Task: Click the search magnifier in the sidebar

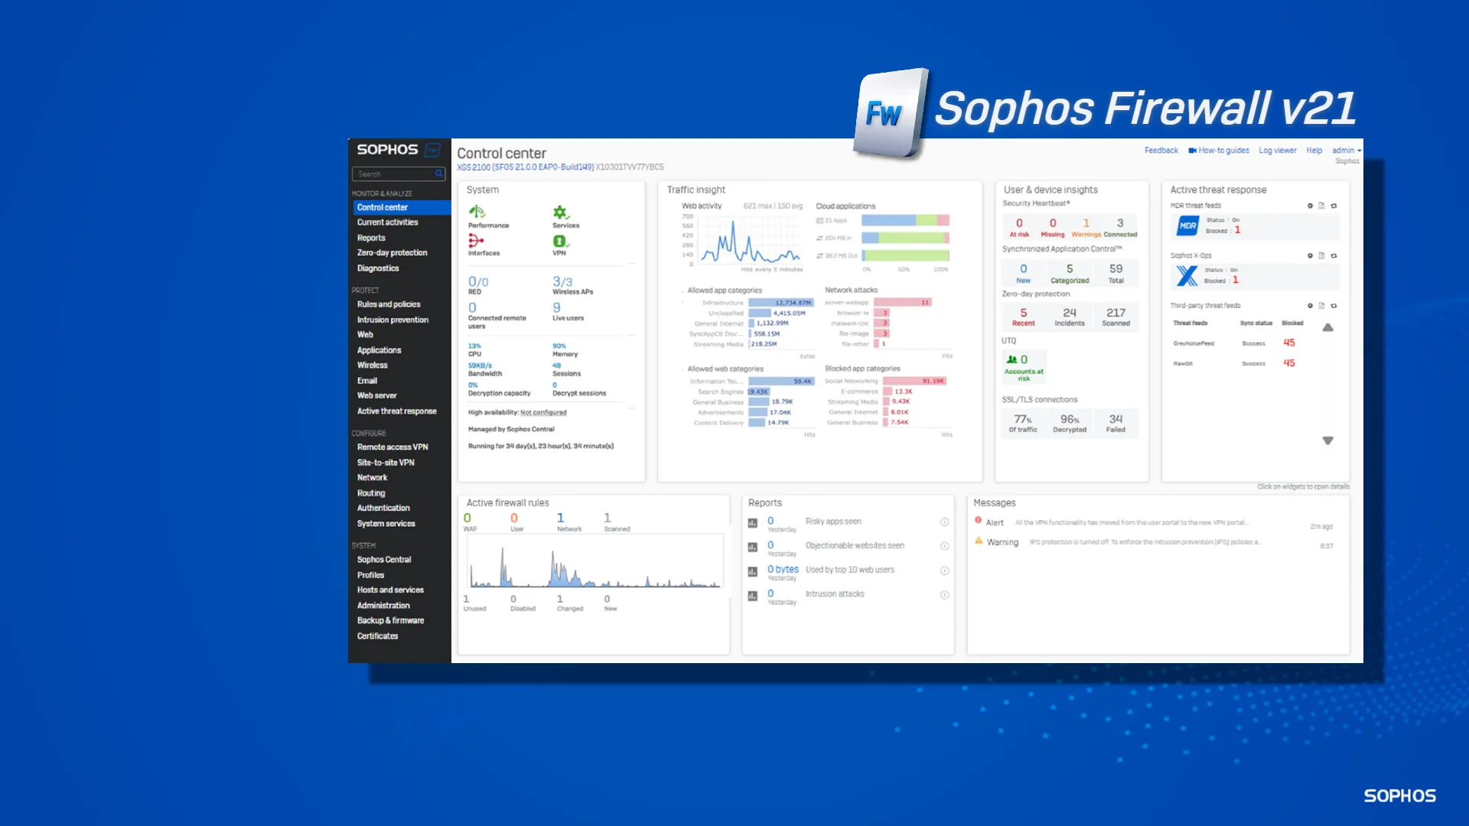Action: [x=438, y=174]
